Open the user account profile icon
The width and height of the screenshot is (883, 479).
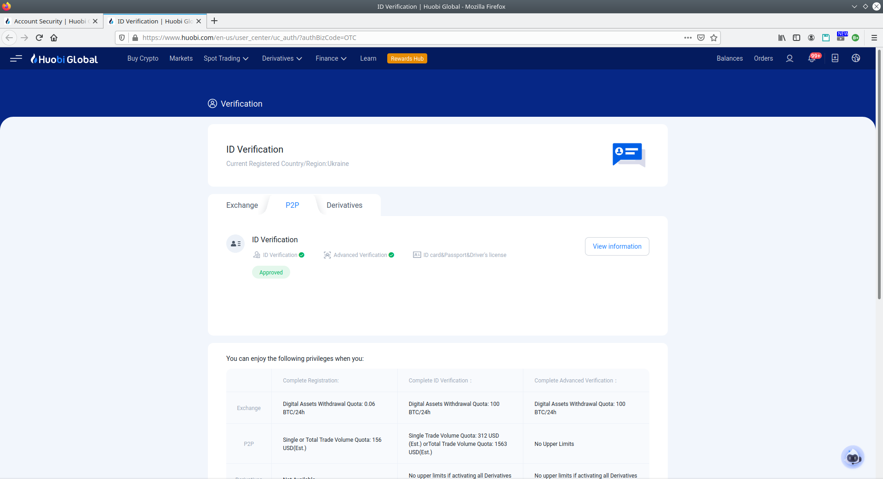tap(790, 58)
